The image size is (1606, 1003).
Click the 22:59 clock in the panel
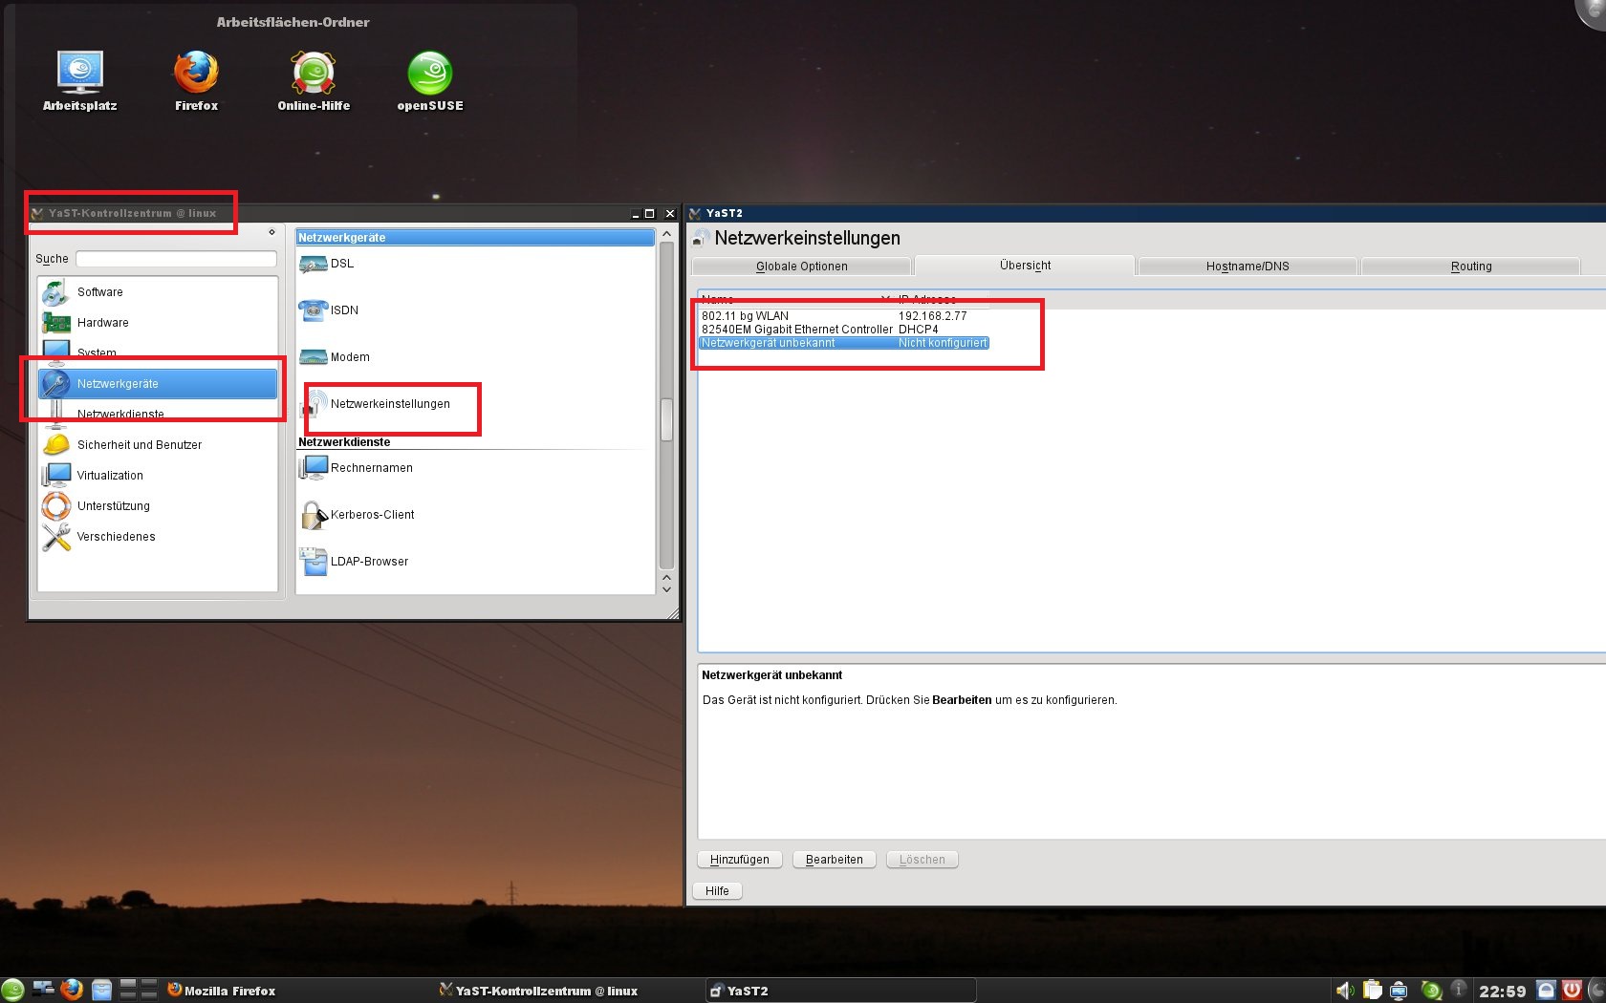tap(1502, 992)
